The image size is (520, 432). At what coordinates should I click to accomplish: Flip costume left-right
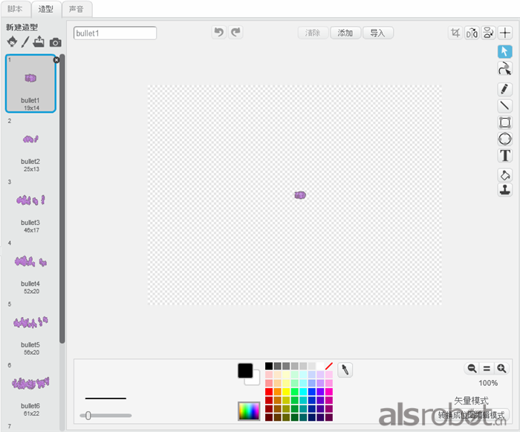click(472, 33)
